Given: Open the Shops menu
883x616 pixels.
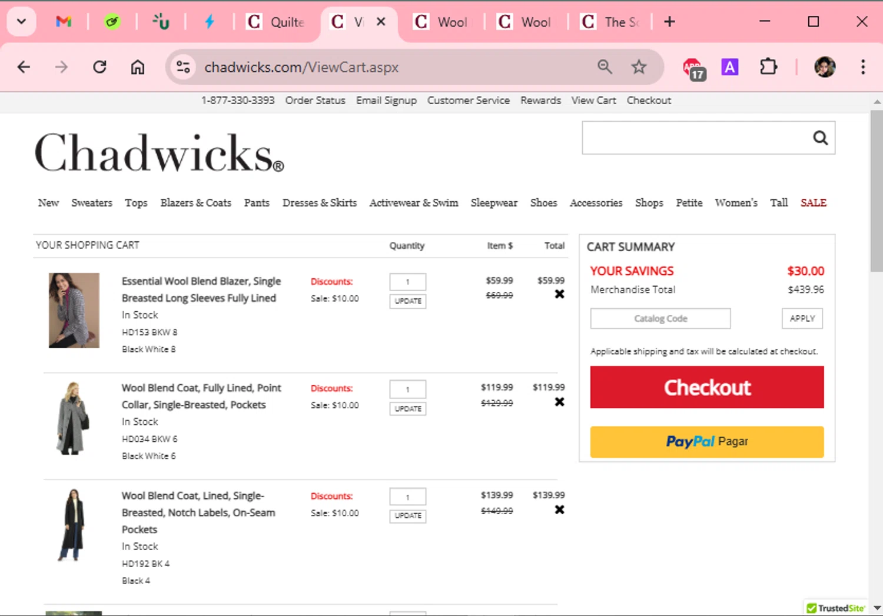Looking at the screenshot, I should point(649,203).
